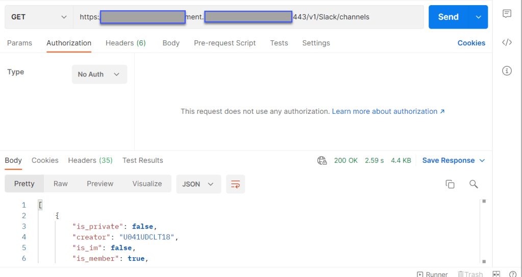Screen dimensions: 522x277
Task: Select the Visualize response view
Action: (x=147, y=184)
